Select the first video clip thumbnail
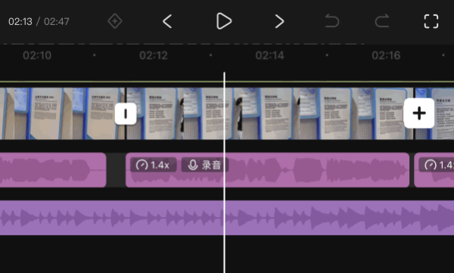454x273 pixels. point(62,113)
